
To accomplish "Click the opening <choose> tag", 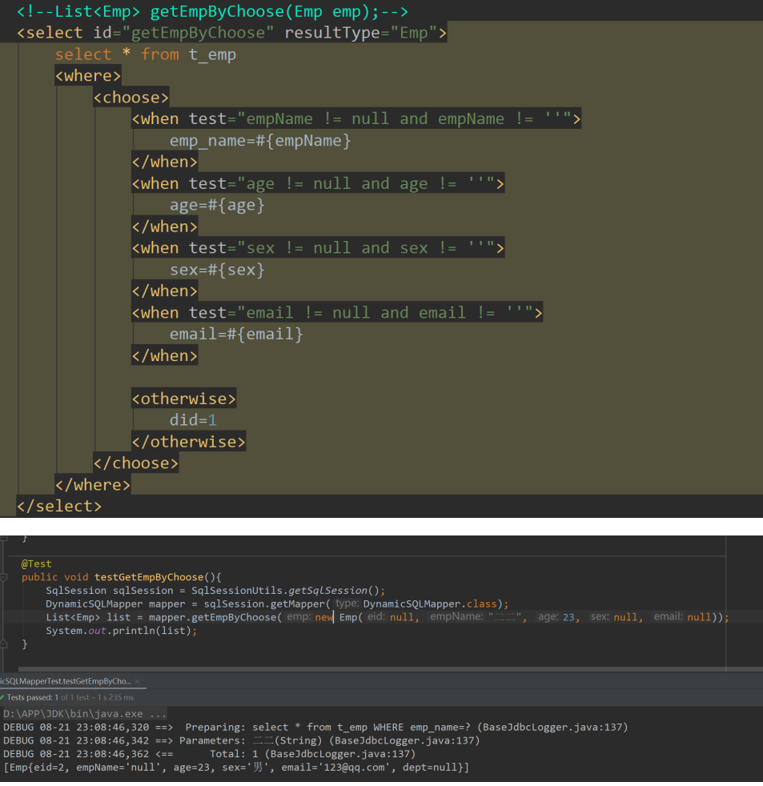I will 131,97.
